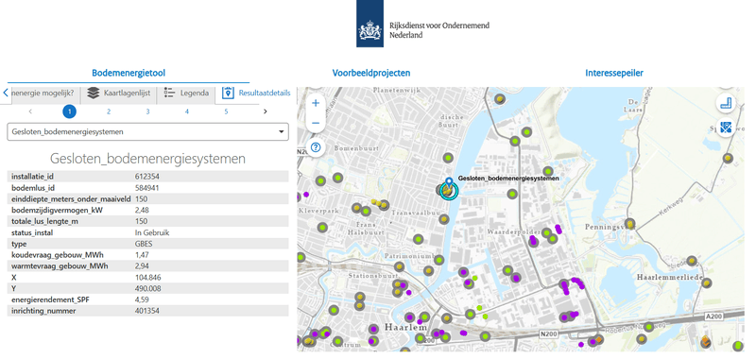Viewport: 756px width, 359px height.
Task: Select results page 1
Action: click(x=69, y=111)
